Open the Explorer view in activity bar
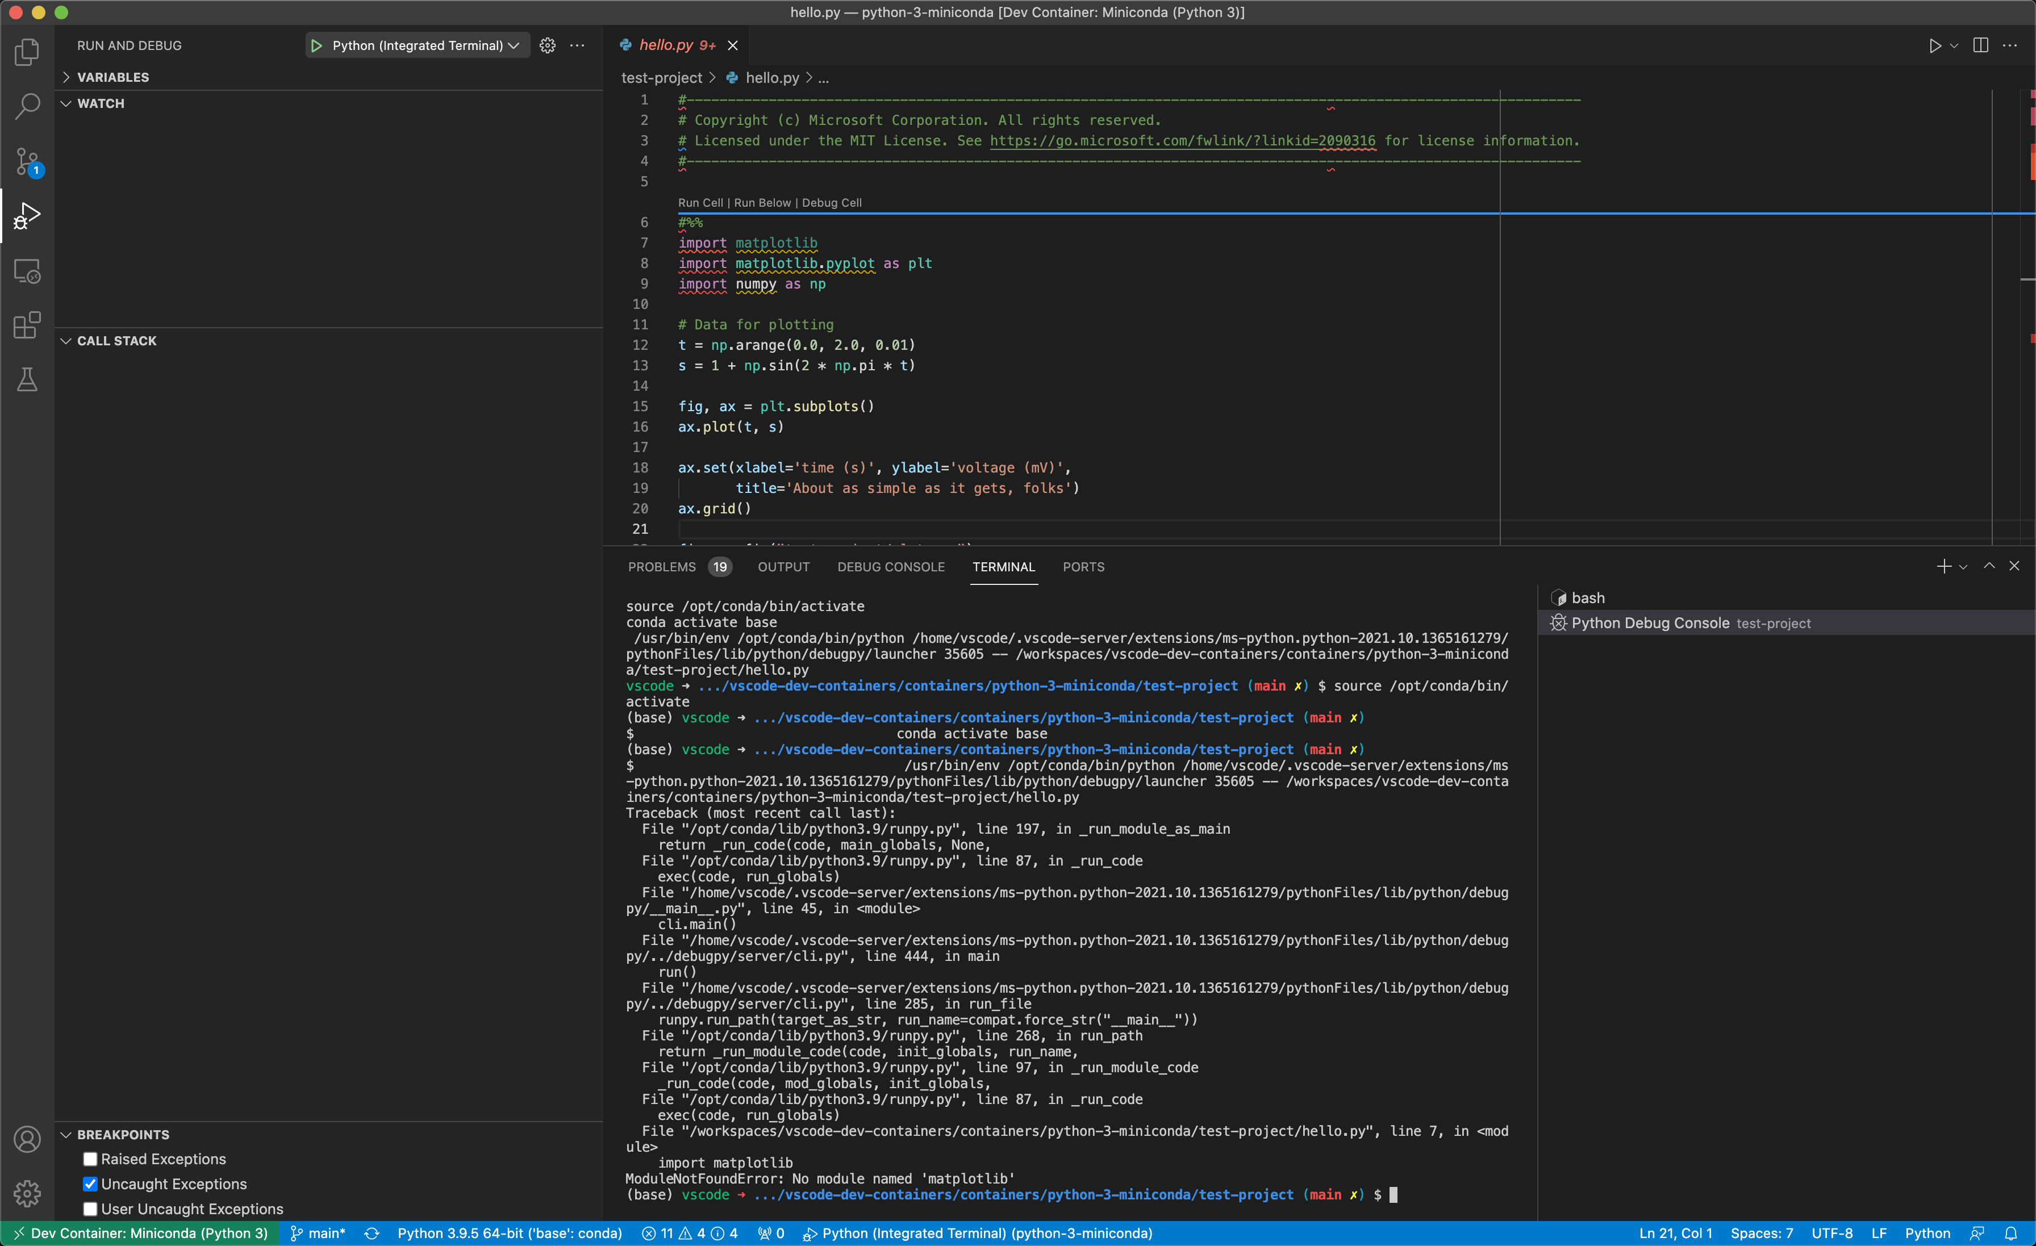 pos(27,52)
